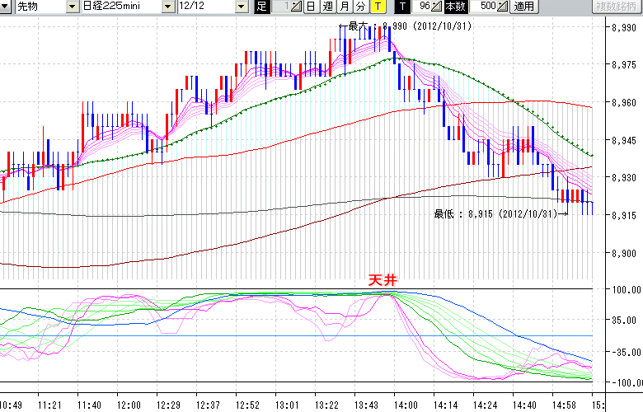Select the 分 (minute) timeframe button
643x412 pixels.
(360, 7)
